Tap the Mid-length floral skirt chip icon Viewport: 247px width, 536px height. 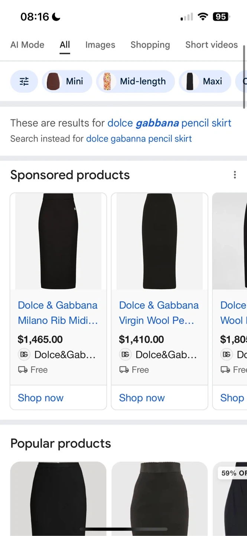pyautogui.click(x=107, y=82)
